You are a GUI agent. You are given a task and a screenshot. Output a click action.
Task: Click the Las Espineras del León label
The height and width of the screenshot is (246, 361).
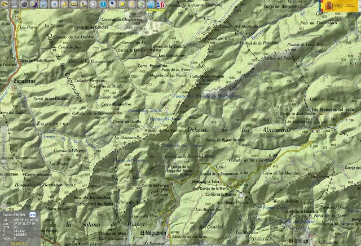pyautogui.click(x=333, y=110)
